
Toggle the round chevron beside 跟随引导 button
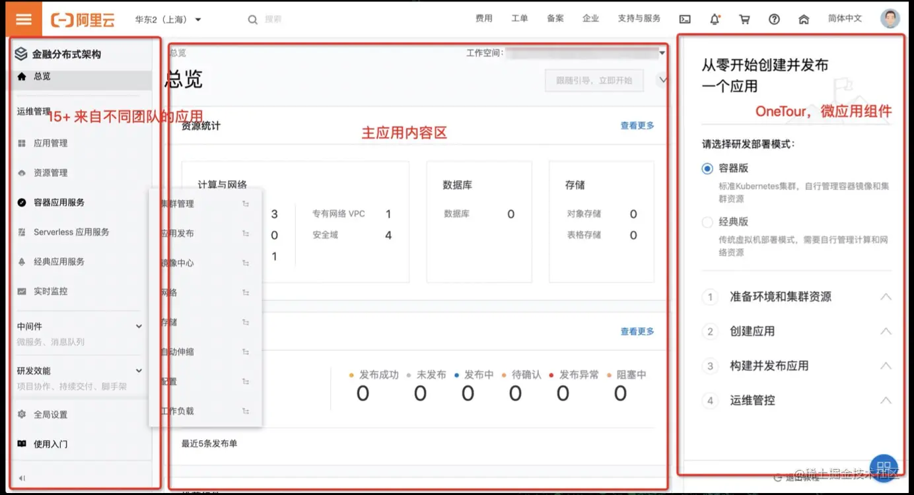click(x=662, y=81)
